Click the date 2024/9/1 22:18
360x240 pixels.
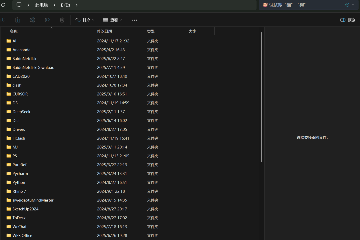pos(111,191)
